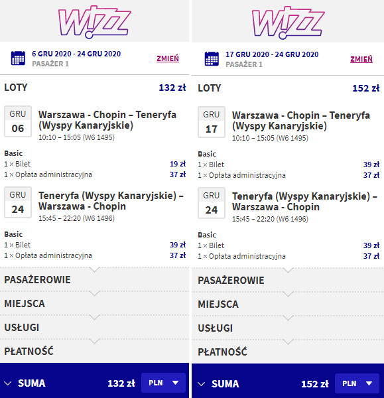Click the calendar icon for 6 GRU dates
The image size is (384, 398).
tap(18, 58)
